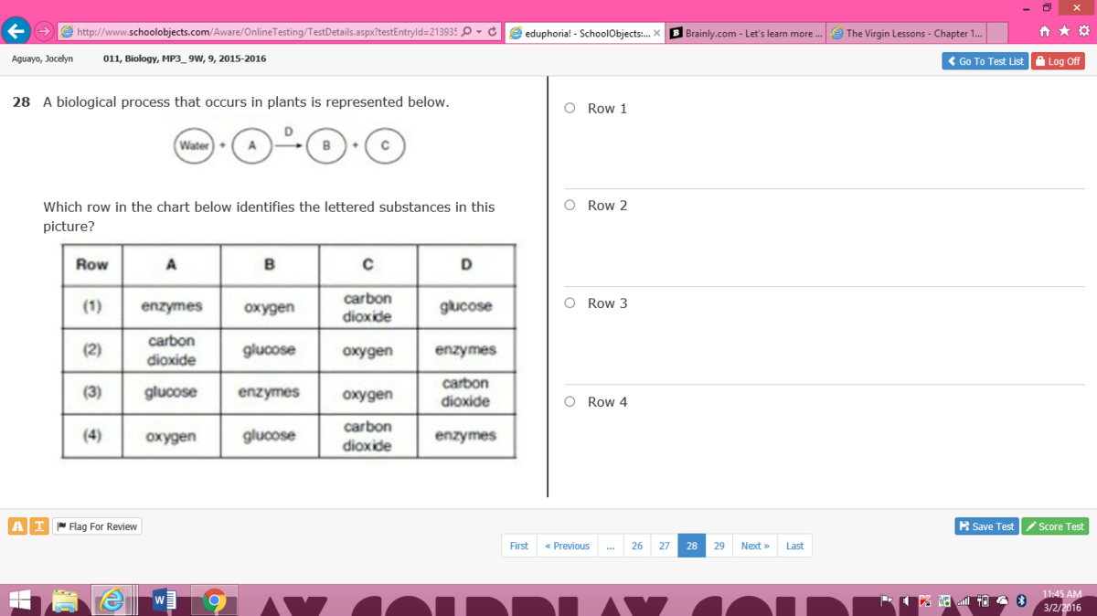The height and width of the screenshot is (616, 1097).
Task: Select the Row 4 answer
Action: click(x=570, y=401)
